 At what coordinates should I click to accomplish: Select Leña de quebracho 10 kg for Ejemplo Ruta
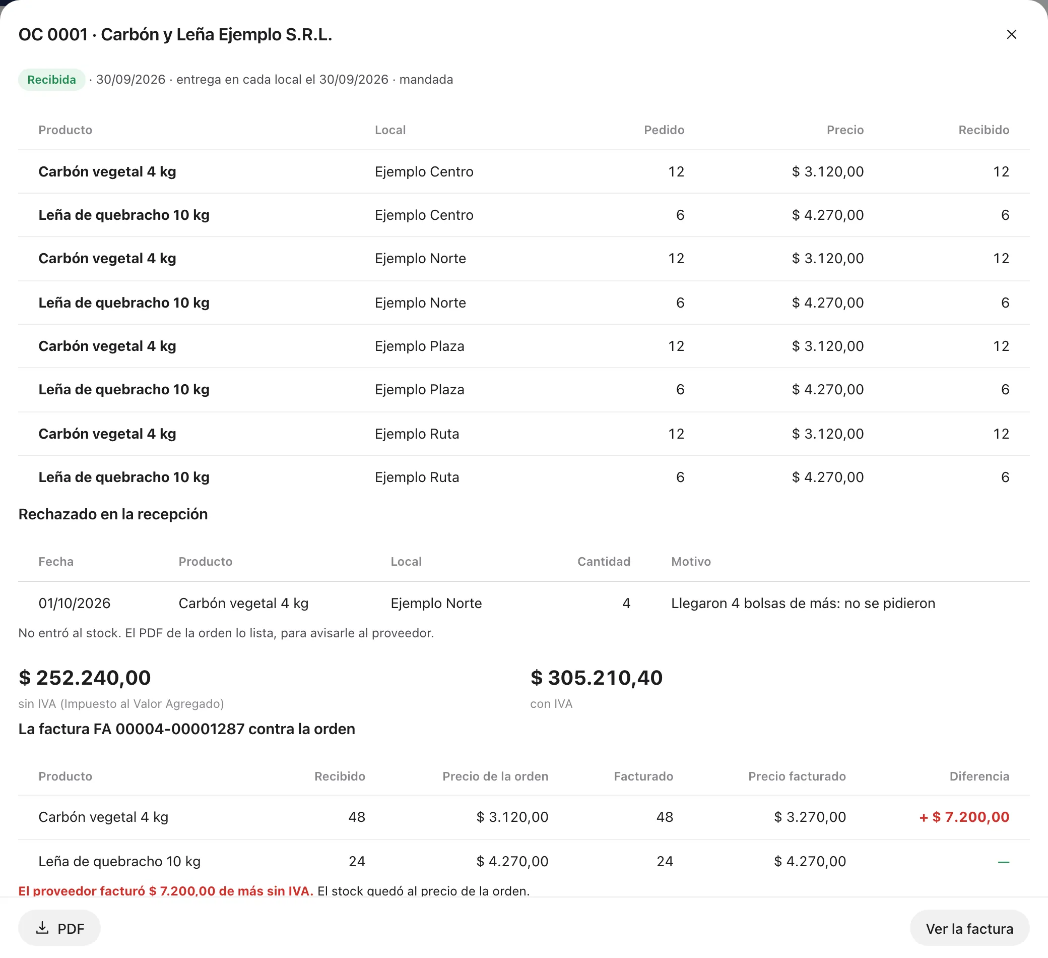[523, 477]
